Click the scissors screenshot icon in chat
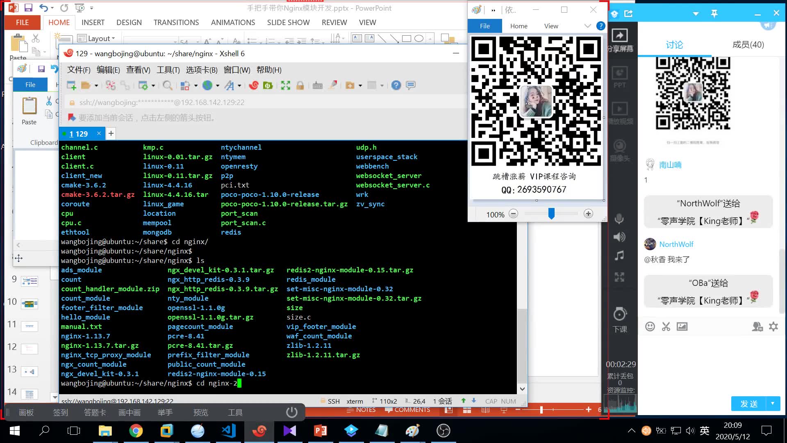 tap(666, 327)
